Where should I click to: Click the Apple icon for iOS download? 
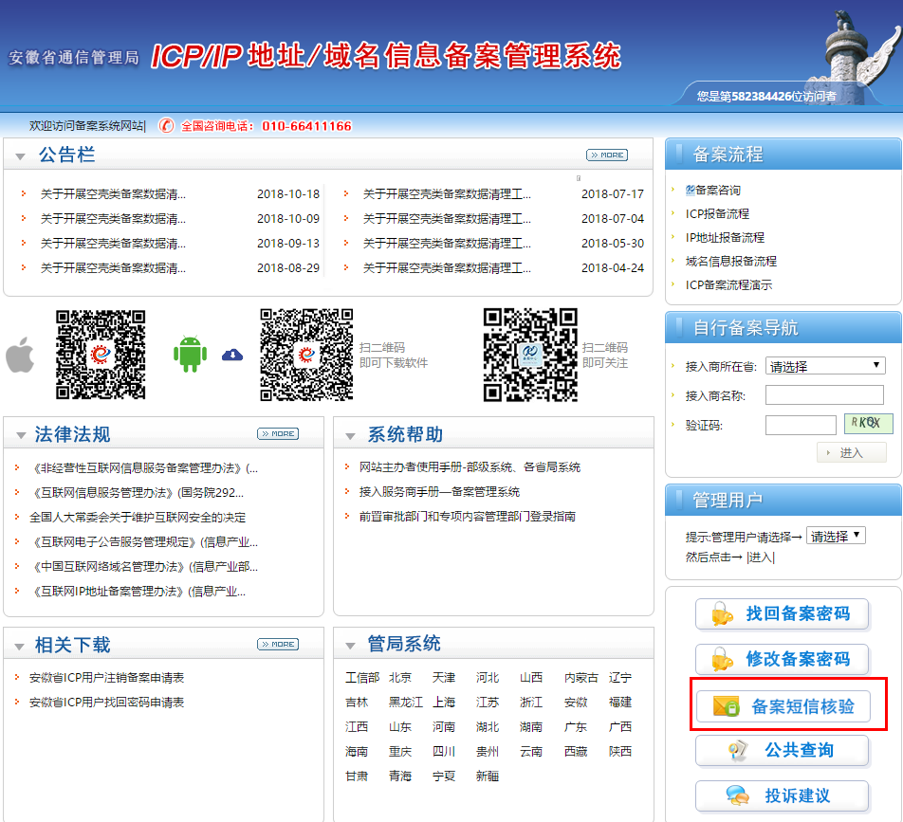pyautogui.click(x=21, y=356)
